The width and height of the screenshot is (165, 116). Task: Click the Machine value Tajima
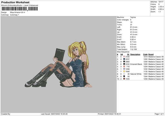[x=133, y=17]
